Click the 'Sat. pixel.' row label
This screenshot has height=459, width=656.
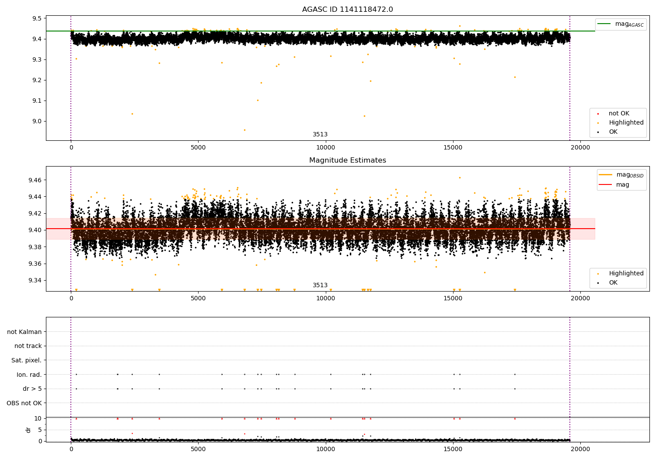click(27, 361)
